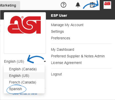Click the ASI avatar in top bar

[x=107, y=5]
